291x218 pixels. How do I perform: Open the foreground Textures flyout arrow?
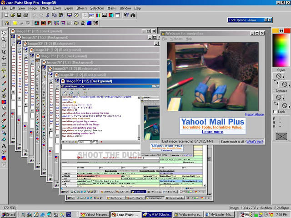(x=283, y=99)
